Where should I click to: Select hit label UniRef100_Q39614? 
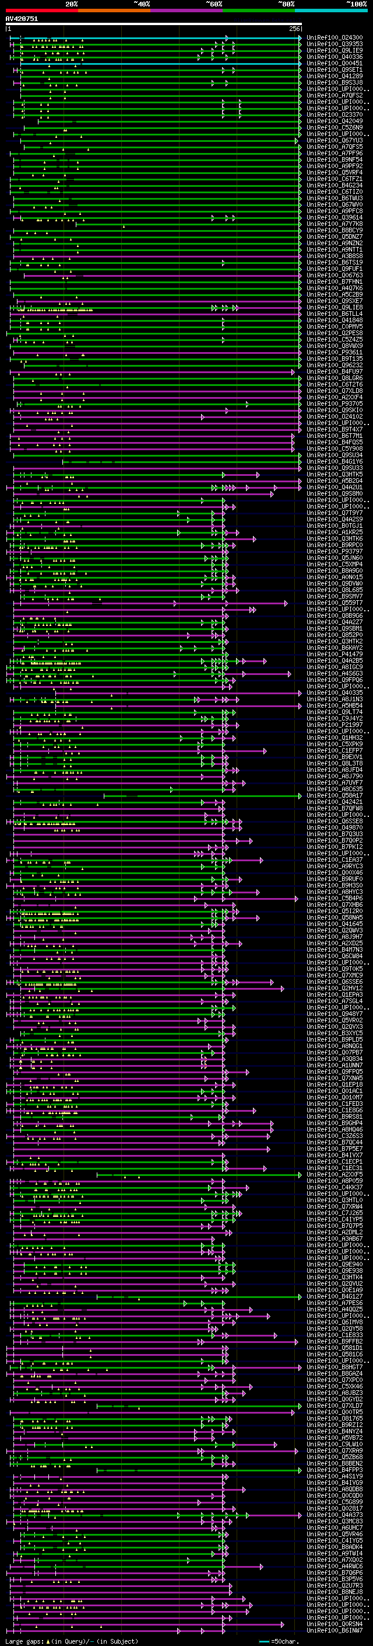[x=335, y=217]
